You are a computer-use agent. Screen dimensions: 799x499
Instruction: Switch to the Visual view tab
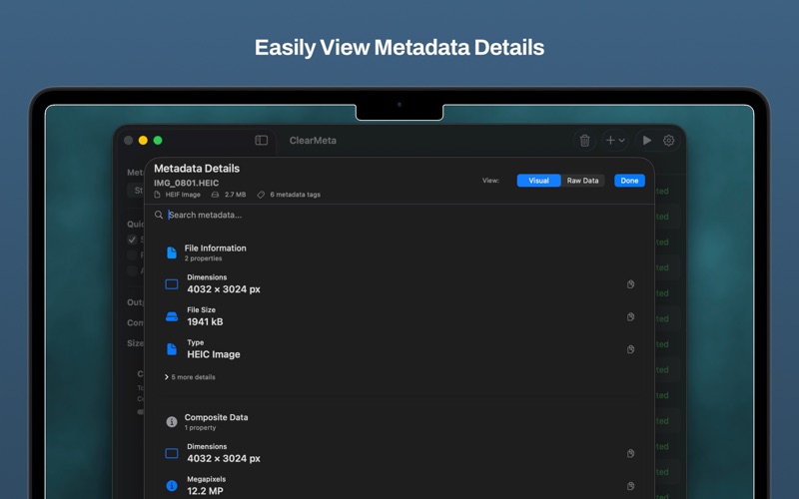pyautogui.click(x=538, y=181)
